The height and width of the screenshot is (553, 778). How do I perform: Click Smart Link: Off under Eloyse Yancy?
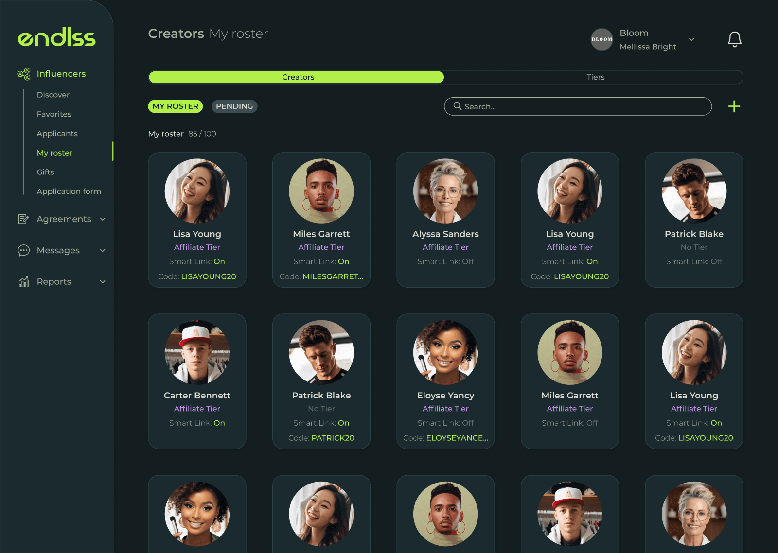[445, 423]
